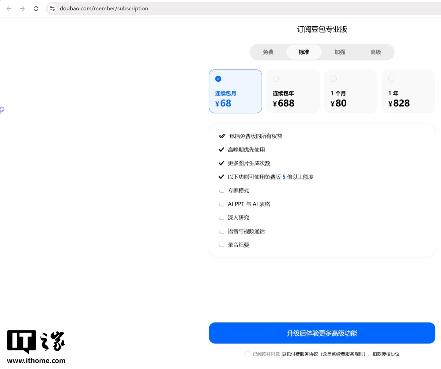
Task: Click the 订阅豆包专业版 heading
Action: [x=322, y=29]
